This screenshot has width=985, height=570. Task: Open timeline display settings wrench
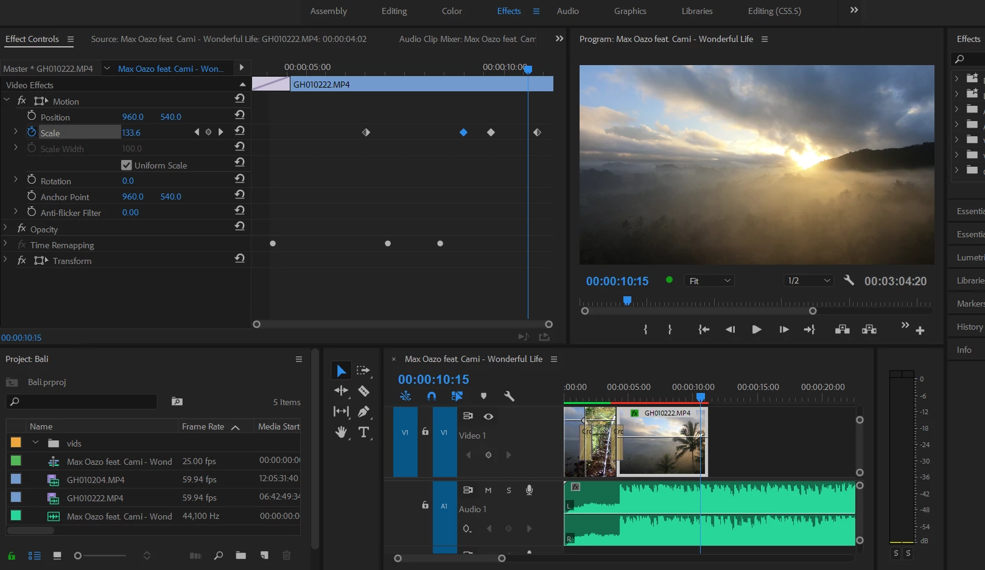pyautogui.click(x=509, y=396)
